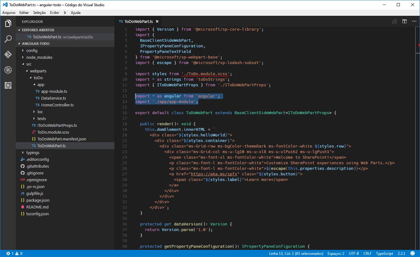The height and width of the screenshot is (257, 420).
Task: Open the Explorer view in activity bar
Action: point(8,24)
